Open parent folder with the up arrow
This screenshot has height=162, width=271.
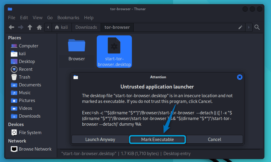click(30, 27)
